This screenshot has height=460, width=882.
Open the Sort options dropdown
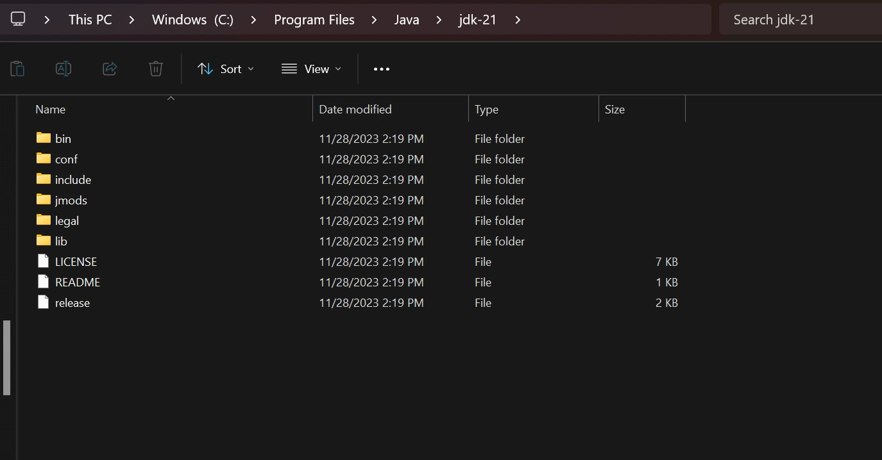pos(226,69)
